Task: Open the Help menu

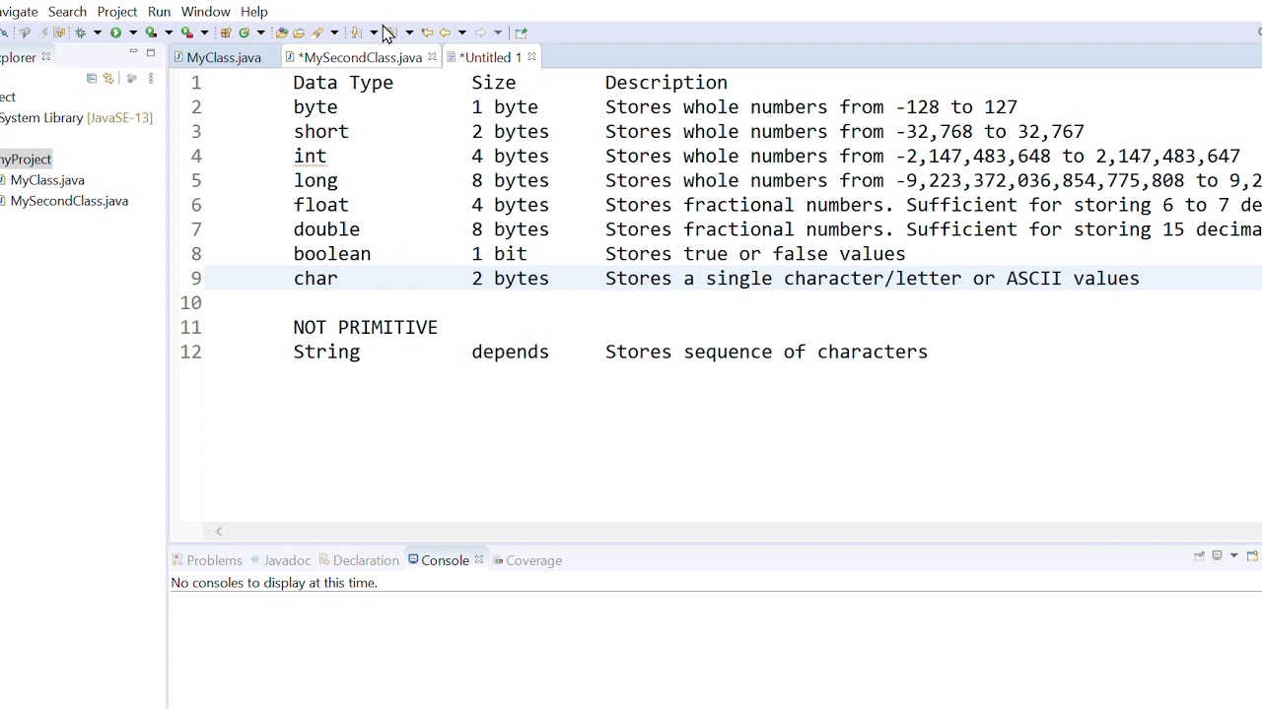Action: [254, 12]
